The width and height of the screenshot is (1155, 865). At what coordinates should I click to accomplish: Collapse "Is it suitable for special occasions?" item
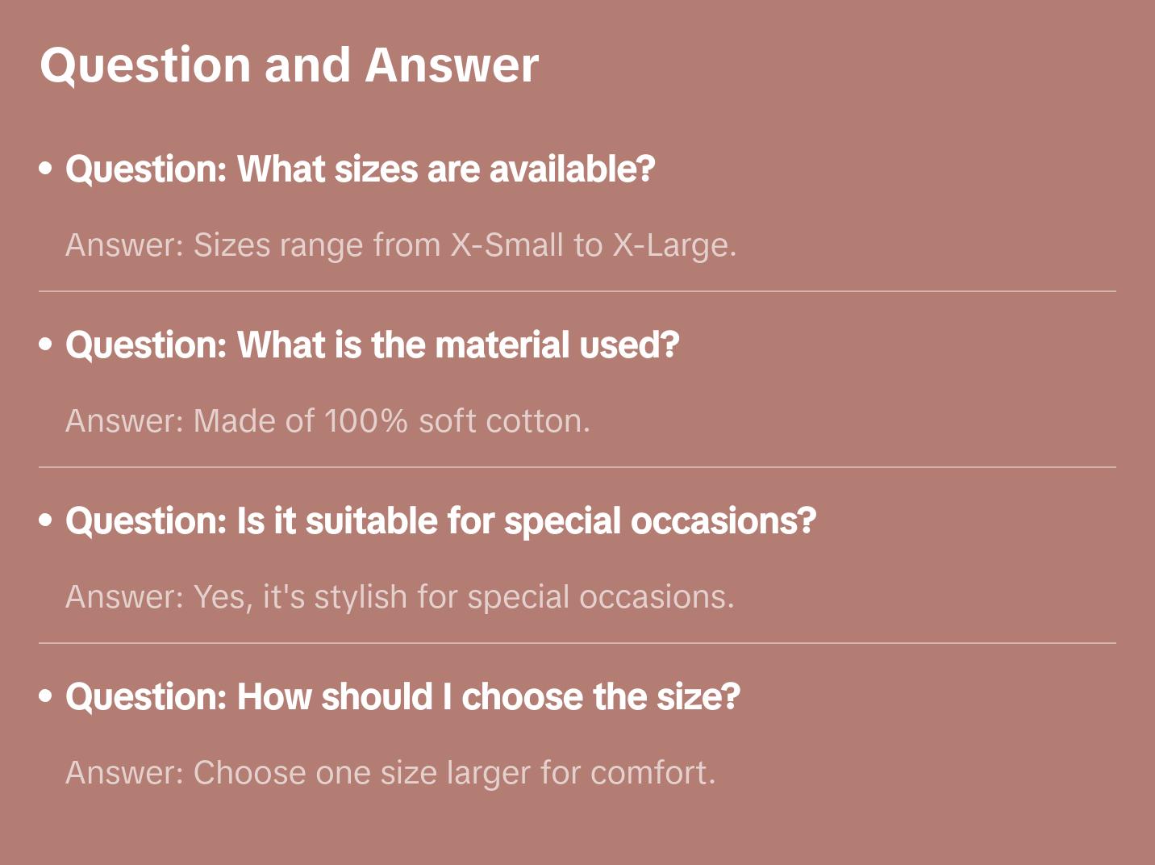(440, 521)
